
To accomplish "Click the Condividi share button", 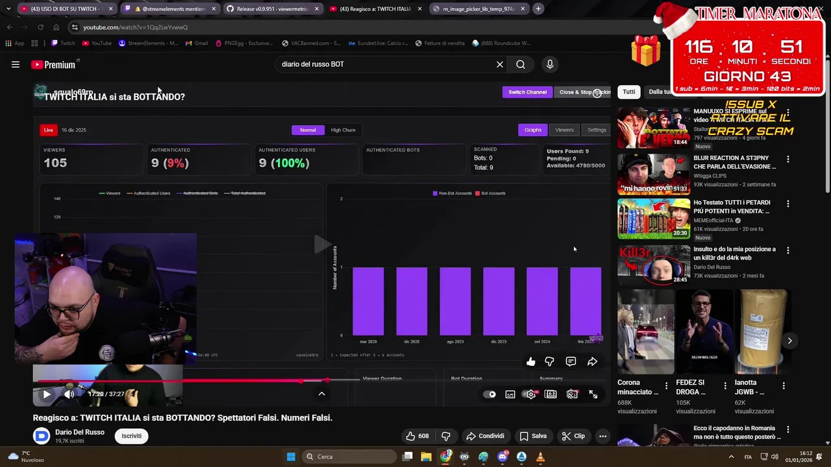I will pyautogui.click(x=486, y=436).
